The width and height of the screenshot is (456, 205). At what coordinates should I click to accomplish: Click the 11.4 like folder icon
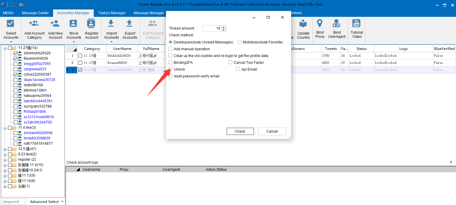coord(14,128)
